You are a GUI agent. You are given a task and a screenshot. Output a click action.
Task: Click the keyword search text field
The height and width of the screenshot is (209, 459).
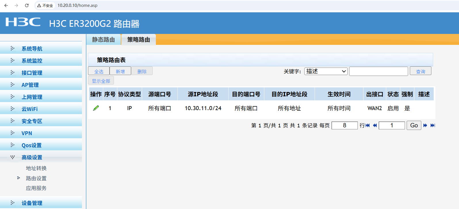pyautogui.click(x=378, y=71)
